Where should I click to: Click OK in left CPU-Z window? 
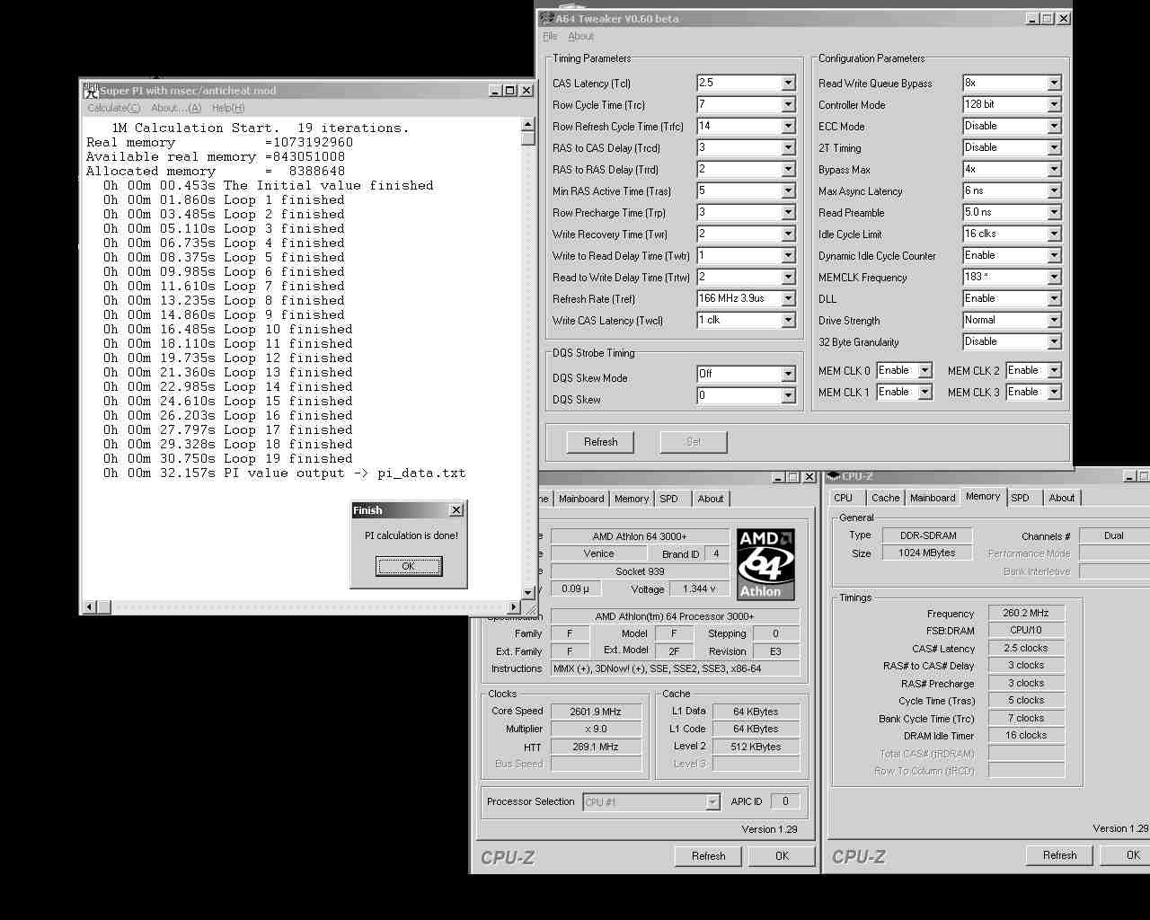pos(782,856)
